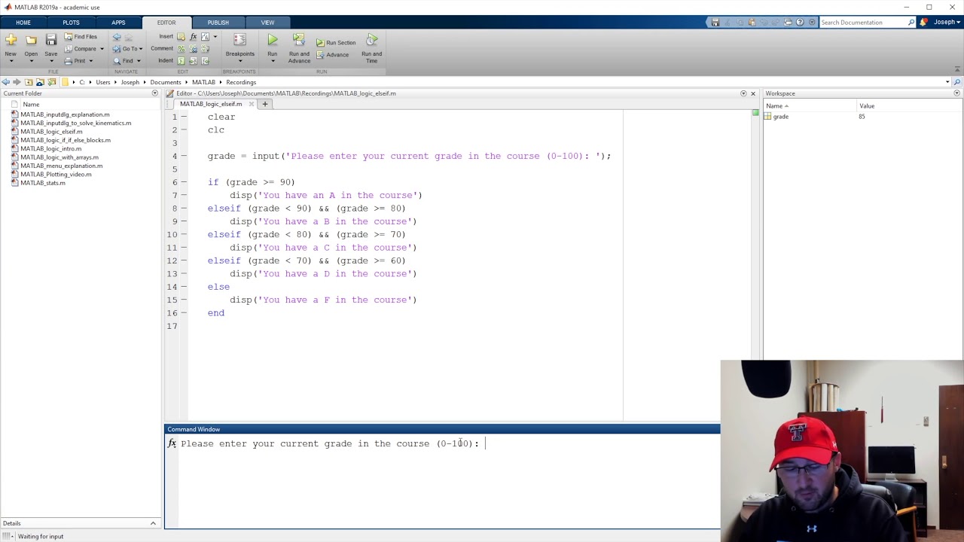Open the Print dropdown arrow
This screenshot has height=542, width=964.
91,61
